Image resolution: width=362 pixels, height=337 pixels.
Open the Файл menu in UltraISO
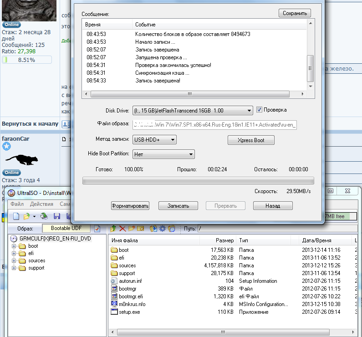click(x=17, y=204)
